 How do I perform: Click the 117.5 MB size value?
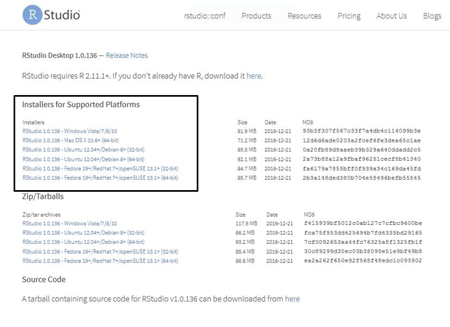[246, 223]
